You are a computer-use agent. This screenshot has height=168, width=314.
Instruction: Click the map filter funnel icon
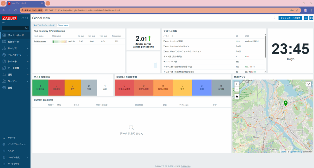click(308, 84)
